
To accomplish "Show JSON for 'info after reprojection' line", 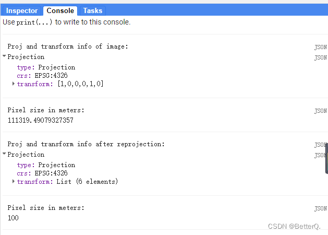I will tap(320, 145).
